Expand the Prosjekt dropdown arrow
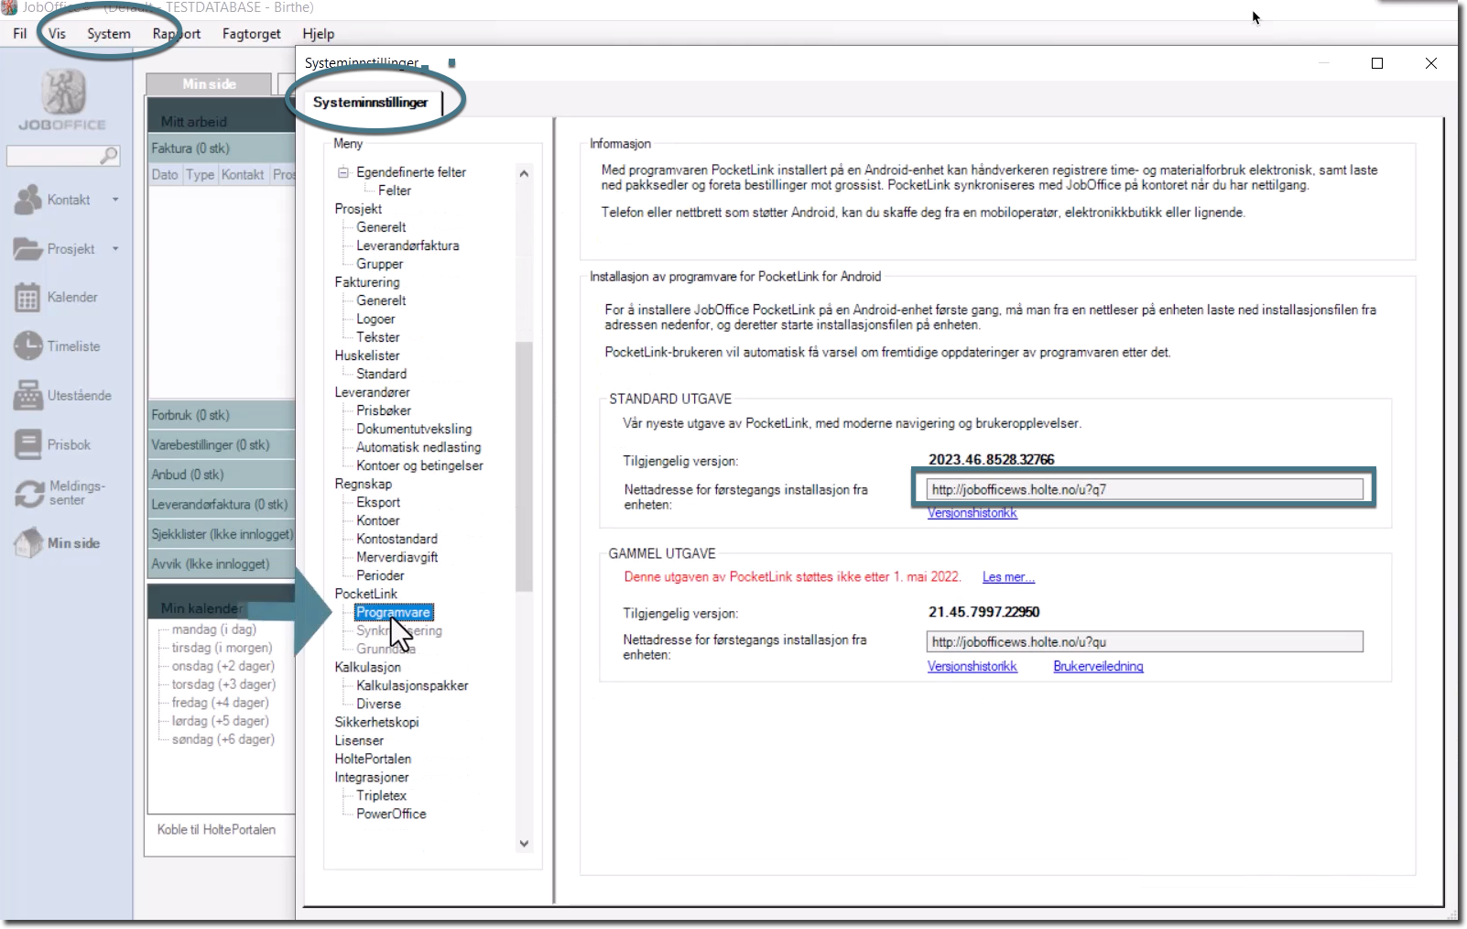1467x929 pixels. tap(115, 248)
